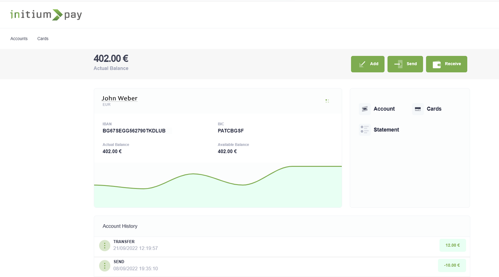Click the balance trend chart
This screenshot has width=499, height=277.
click(x=218, y=185)
